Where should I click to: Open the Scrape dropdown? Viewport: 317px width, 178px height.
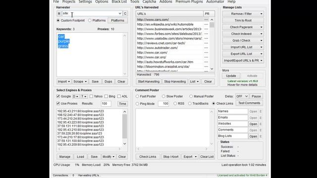click(x=80, y=82)
